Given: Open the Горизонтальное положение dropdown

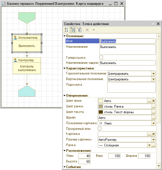Looking at the screenshot, I should point(154,74).
